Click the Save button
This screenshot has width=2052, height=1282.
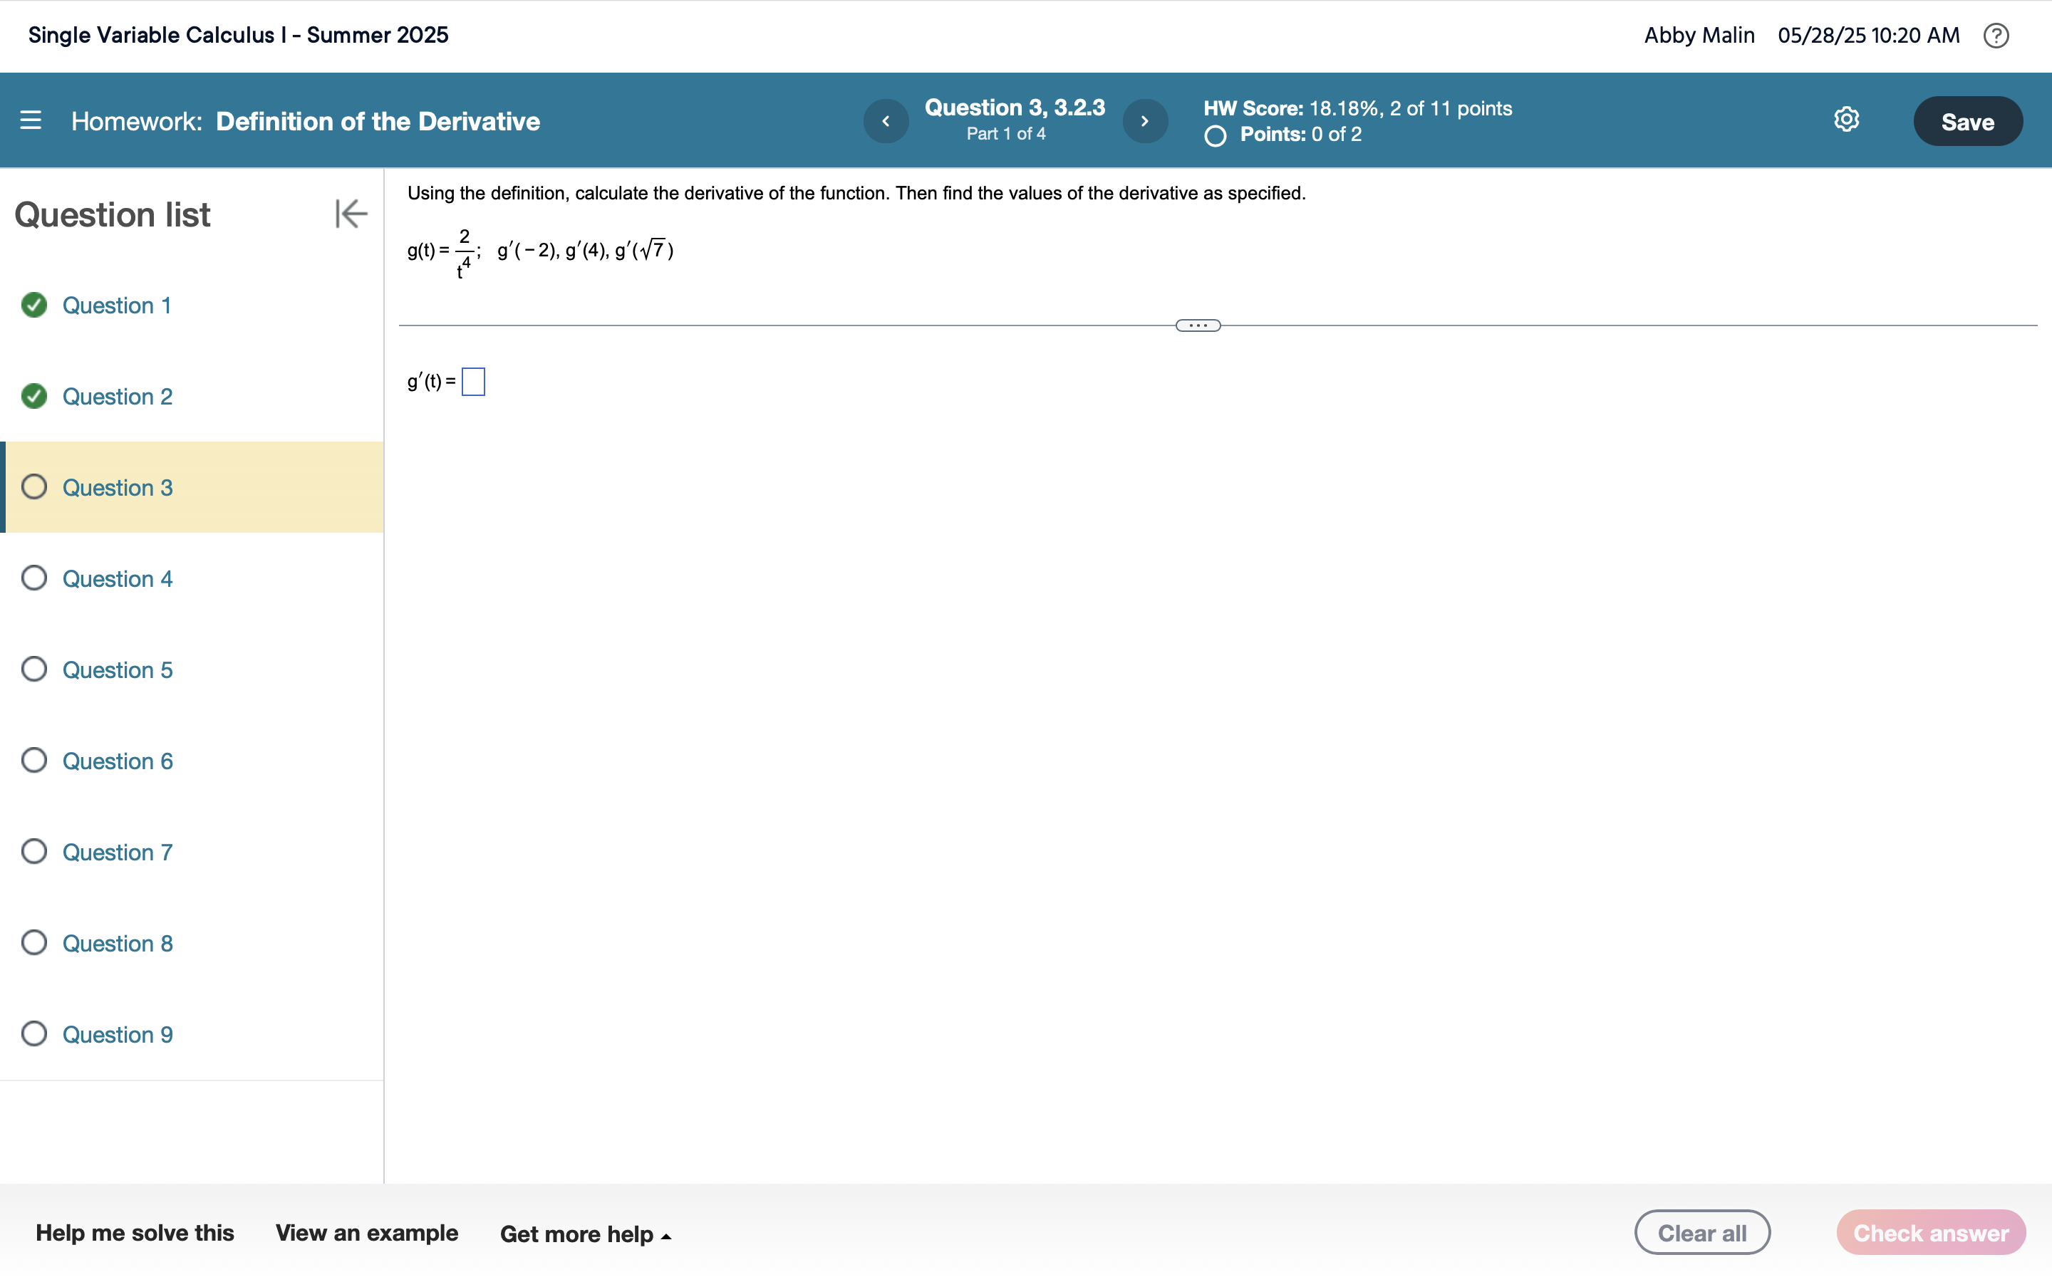[1968, 120]
